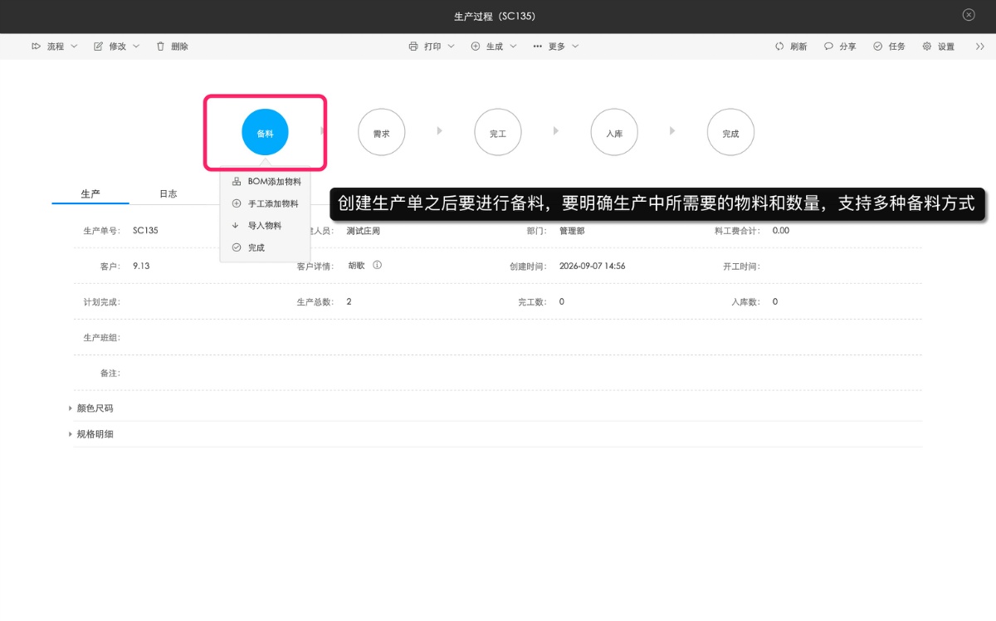This screenshot has height=621, width=996.
Task: Open the 更多 menu
Action: coord(556,46)
